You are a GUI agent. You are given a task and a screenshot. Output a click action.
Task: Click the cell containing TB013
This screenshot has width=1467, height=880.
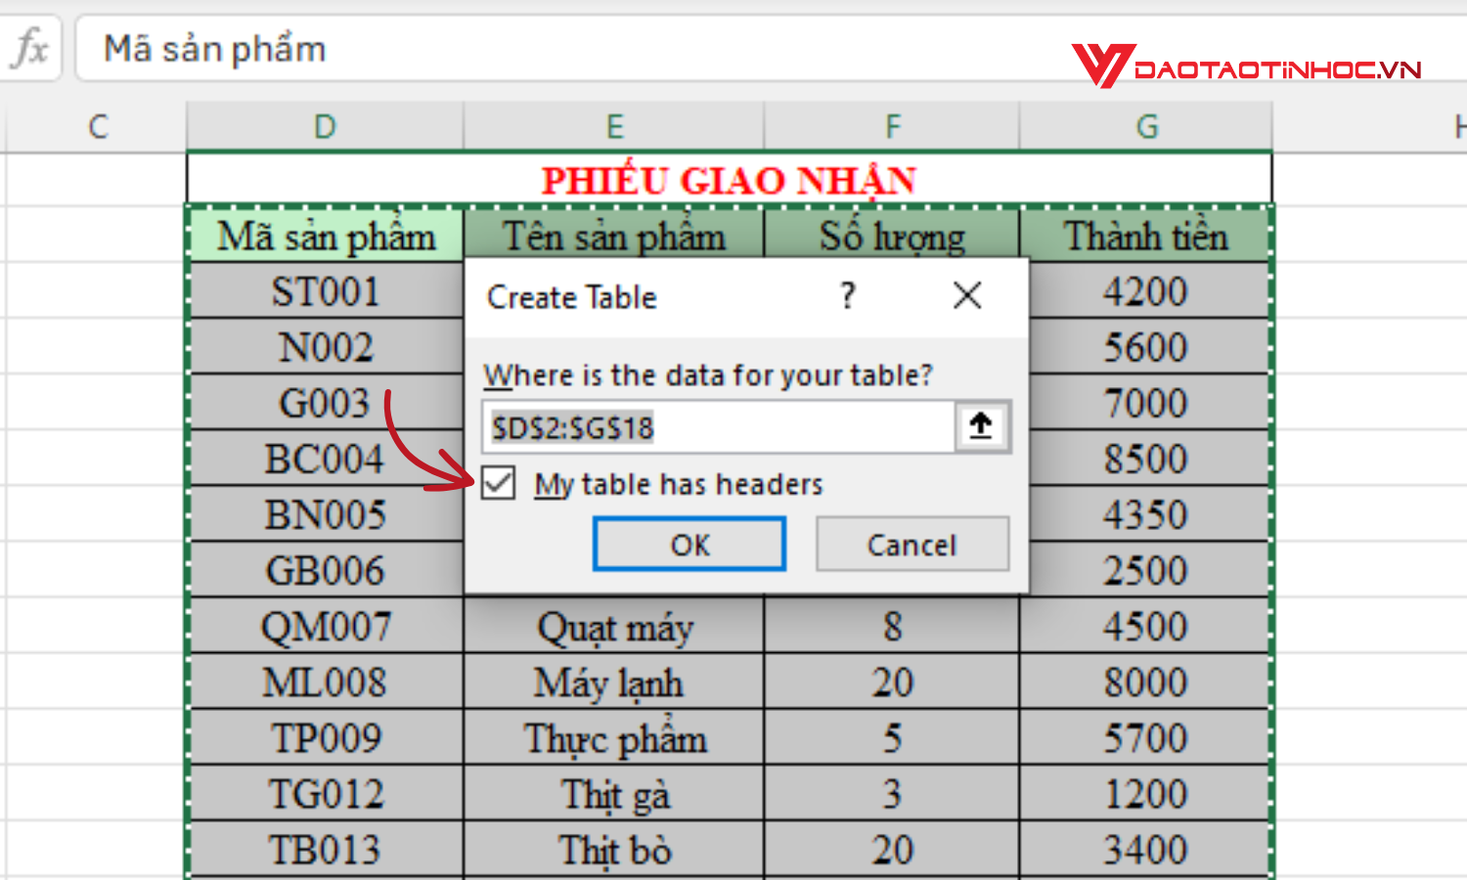tap(325, 847)
